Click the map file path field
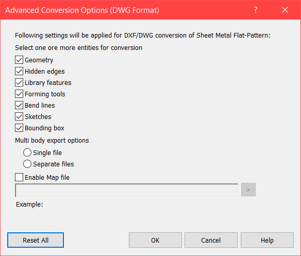This screenshot has height=256, width=301. click(126, 190)
